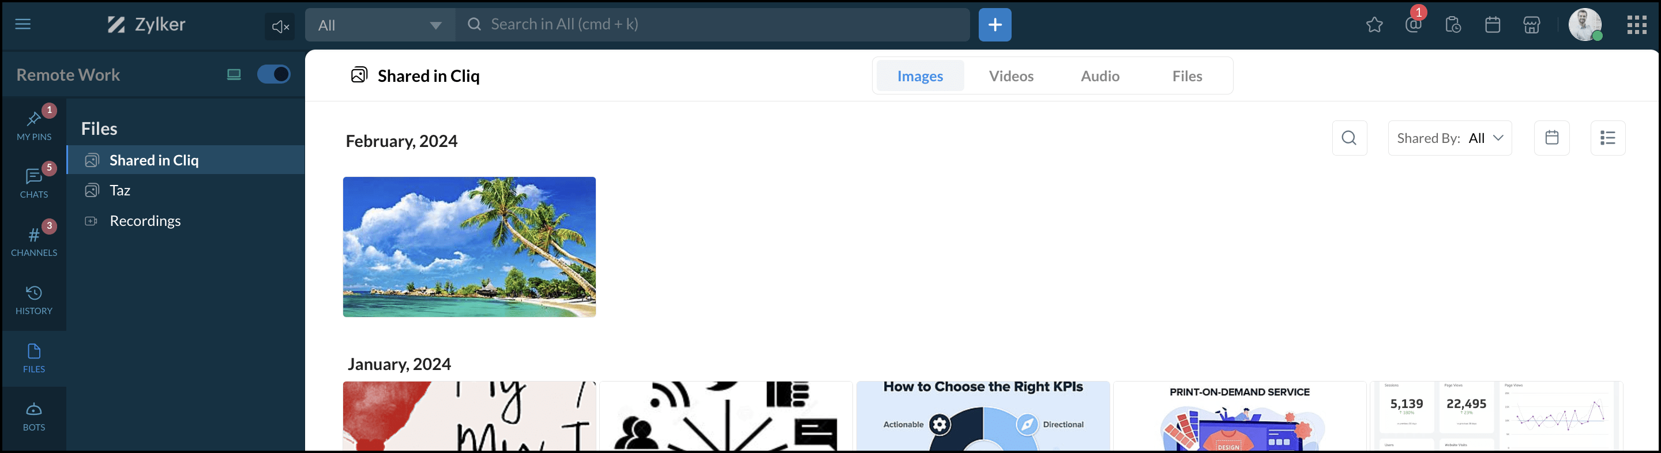This screenshot has width=1661, height=453.
Task: Click the user profile avatar
Action: click(1585, 25)
